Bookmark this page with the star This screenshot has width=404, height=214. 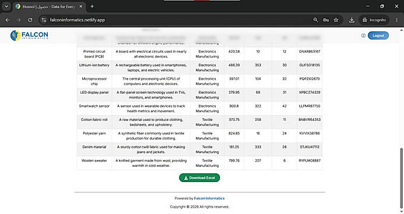click(x=336, y=20)
